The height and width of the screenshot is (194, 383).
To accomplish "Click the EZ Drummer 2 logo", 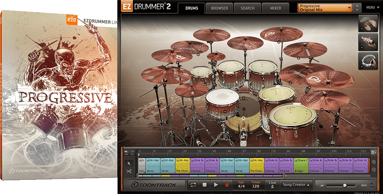I will pyautogui.click(x=146, y=7).
